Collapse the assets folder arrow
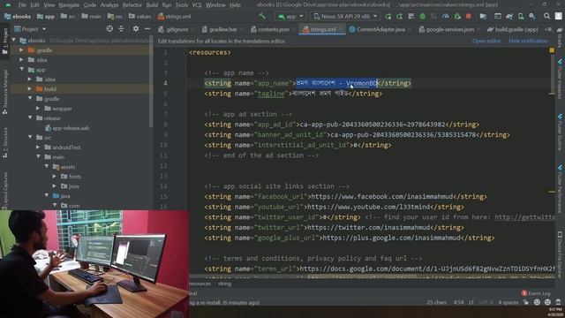The width and height of the screenshot is (565, 318). pos(47,167)
